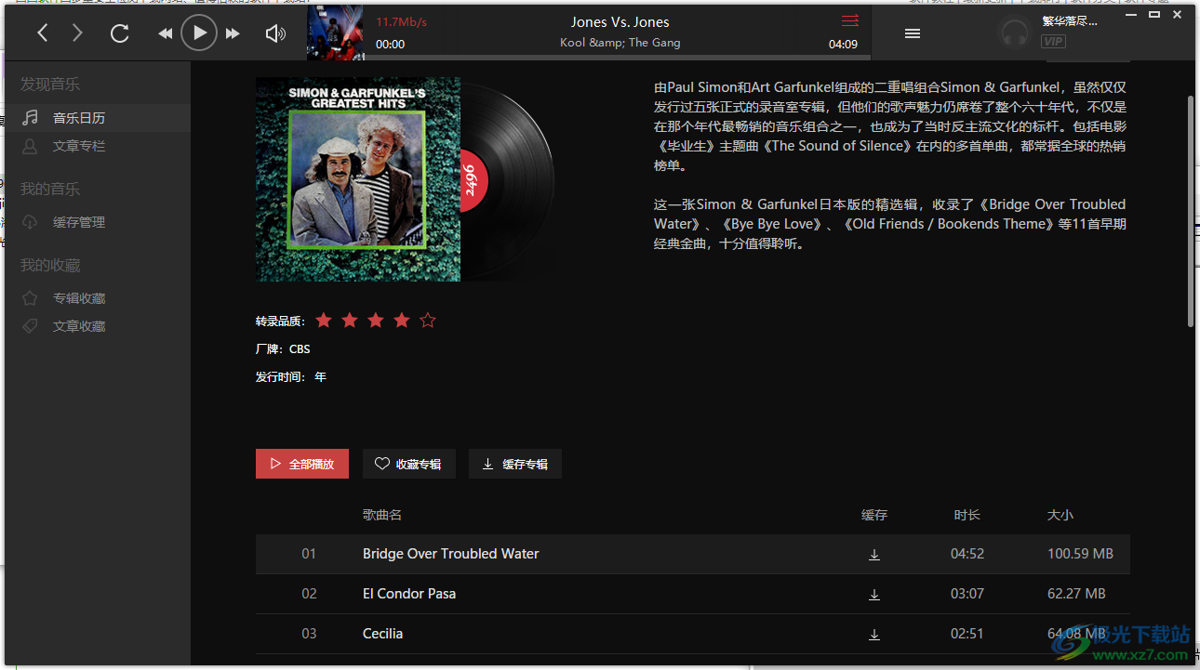Click the third rating star
This screenshot has width=1200, height=670.
pyautogui.click(x=376, y=320)
